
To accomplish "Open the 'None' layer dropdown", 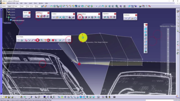I will (x=38, y=6).
